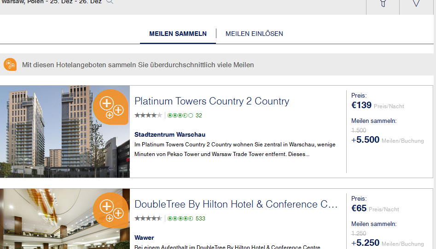Image resolution: width=436 pixels, height=249 pixels.
Task: Click the Platinum Towers description paragraph
Action: (x=235, y=149)
